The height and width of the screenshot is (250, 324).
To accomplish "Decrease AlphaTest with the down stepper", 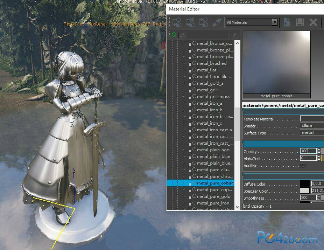I will (x=319, y=159).
